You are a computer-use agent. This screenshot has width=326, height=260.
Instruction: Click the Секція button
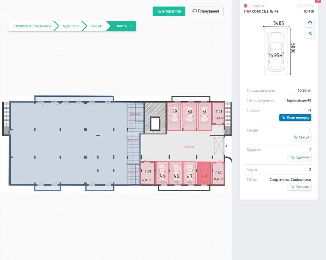coord(301,137)
